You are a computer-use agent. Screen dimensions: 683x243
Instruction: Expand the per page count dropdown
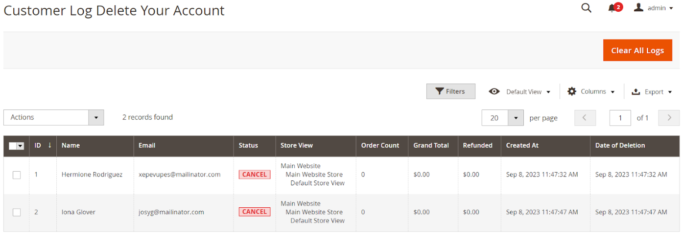516,118
